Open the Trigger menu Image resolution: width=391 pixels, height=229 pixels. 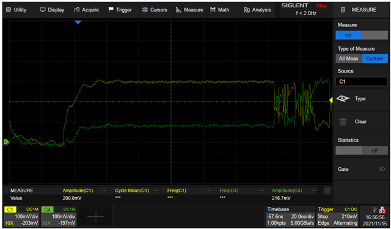point(120,10)
